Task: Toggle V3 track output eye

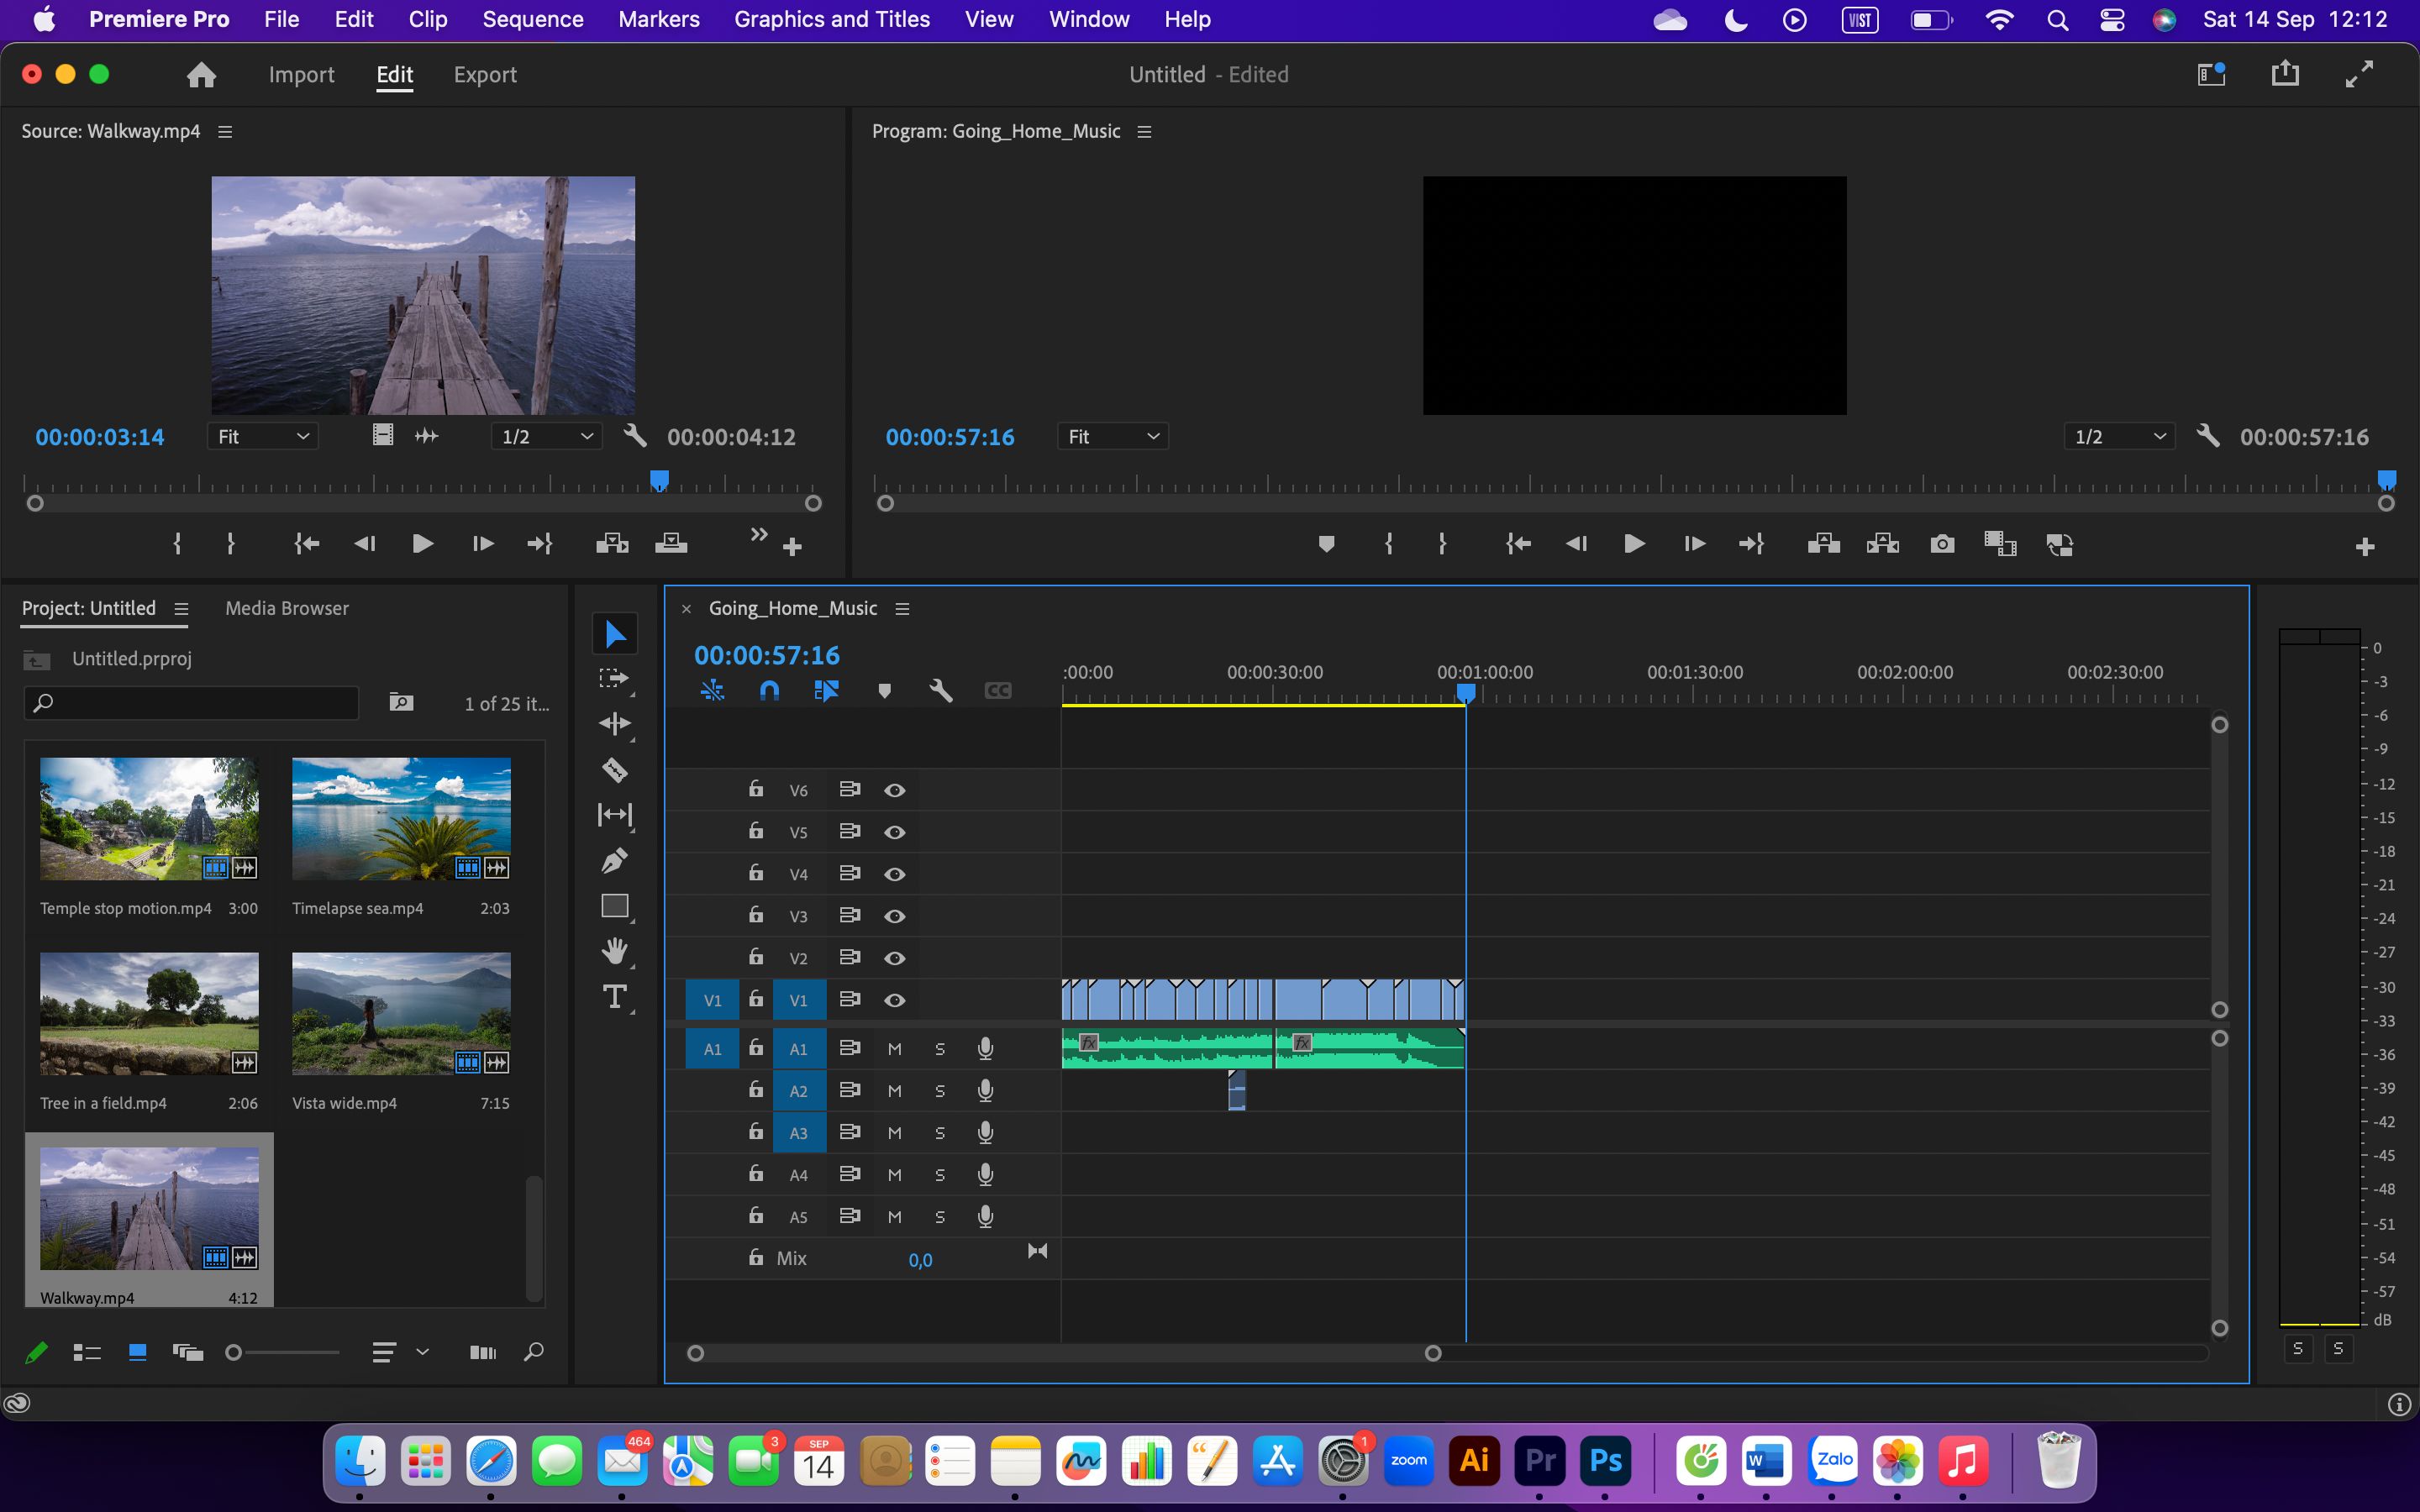Action: point(895,916)
